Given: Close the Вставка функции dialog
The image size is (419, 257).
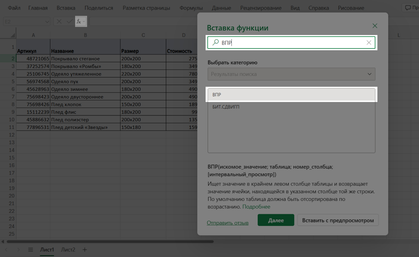Looking at the screenshot, I should (x=375, y=26).
